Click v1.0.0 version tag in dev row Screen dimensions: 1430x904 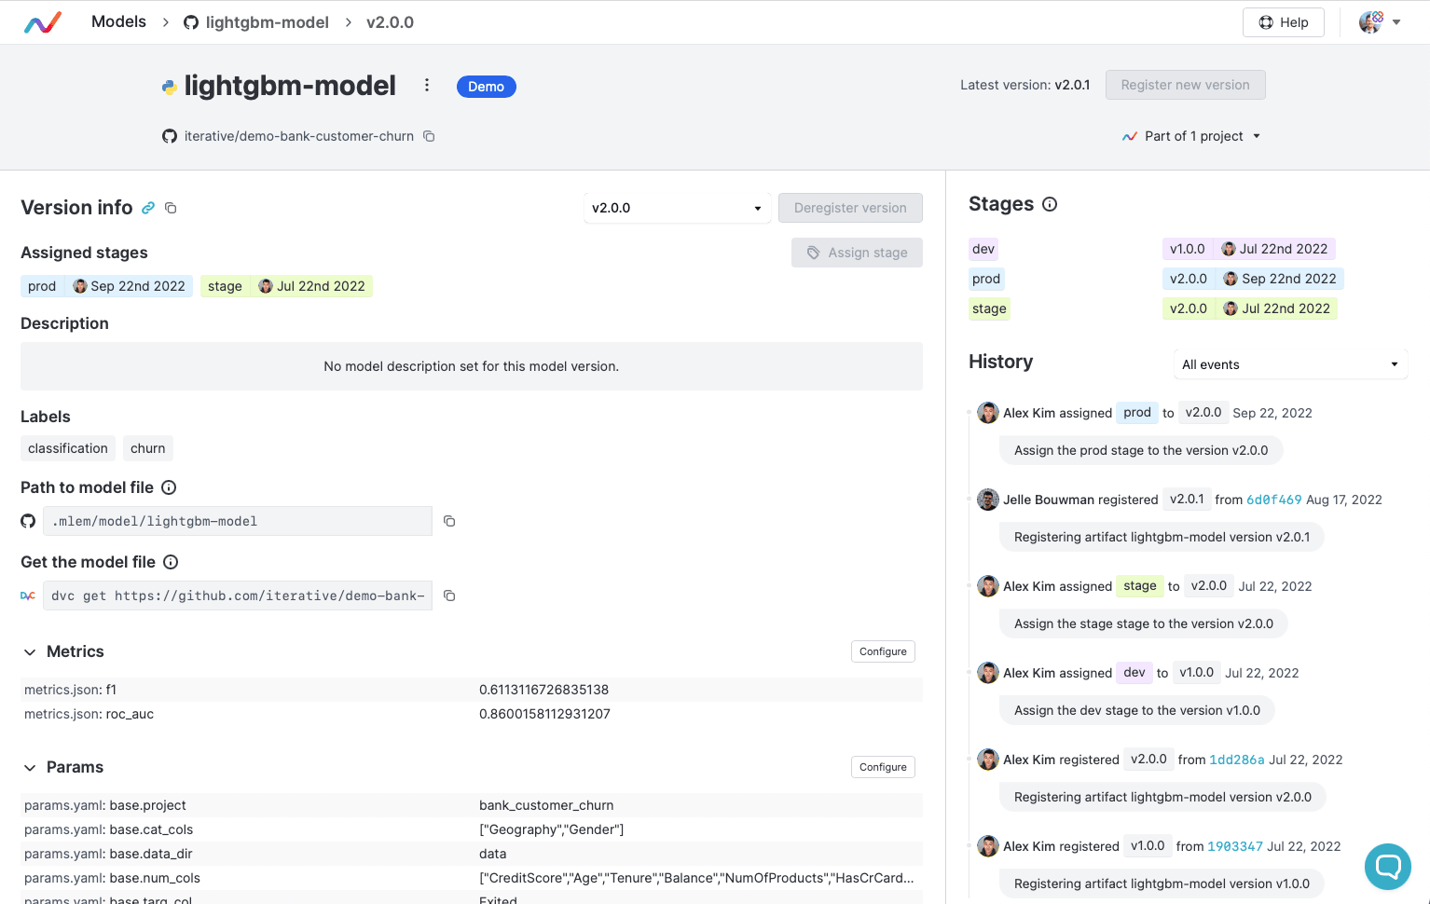1188,249
